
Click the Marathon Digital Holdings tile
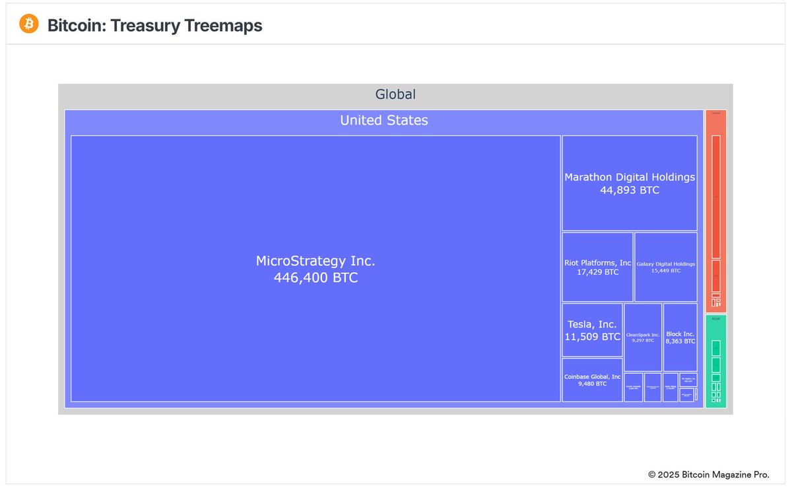point(630,183)
